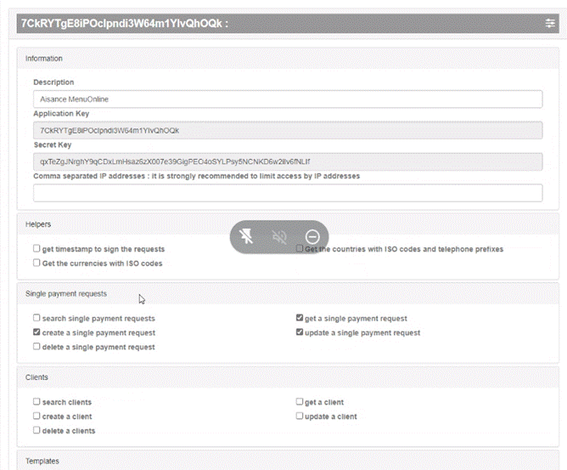Click the Application Key field
This screenshot has height=470, width=567.
(x=288, y=130)
